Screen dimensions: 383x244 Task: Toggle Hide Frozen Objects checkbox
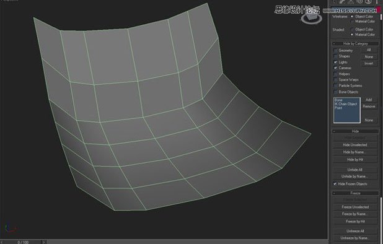[x=335, y=184]
